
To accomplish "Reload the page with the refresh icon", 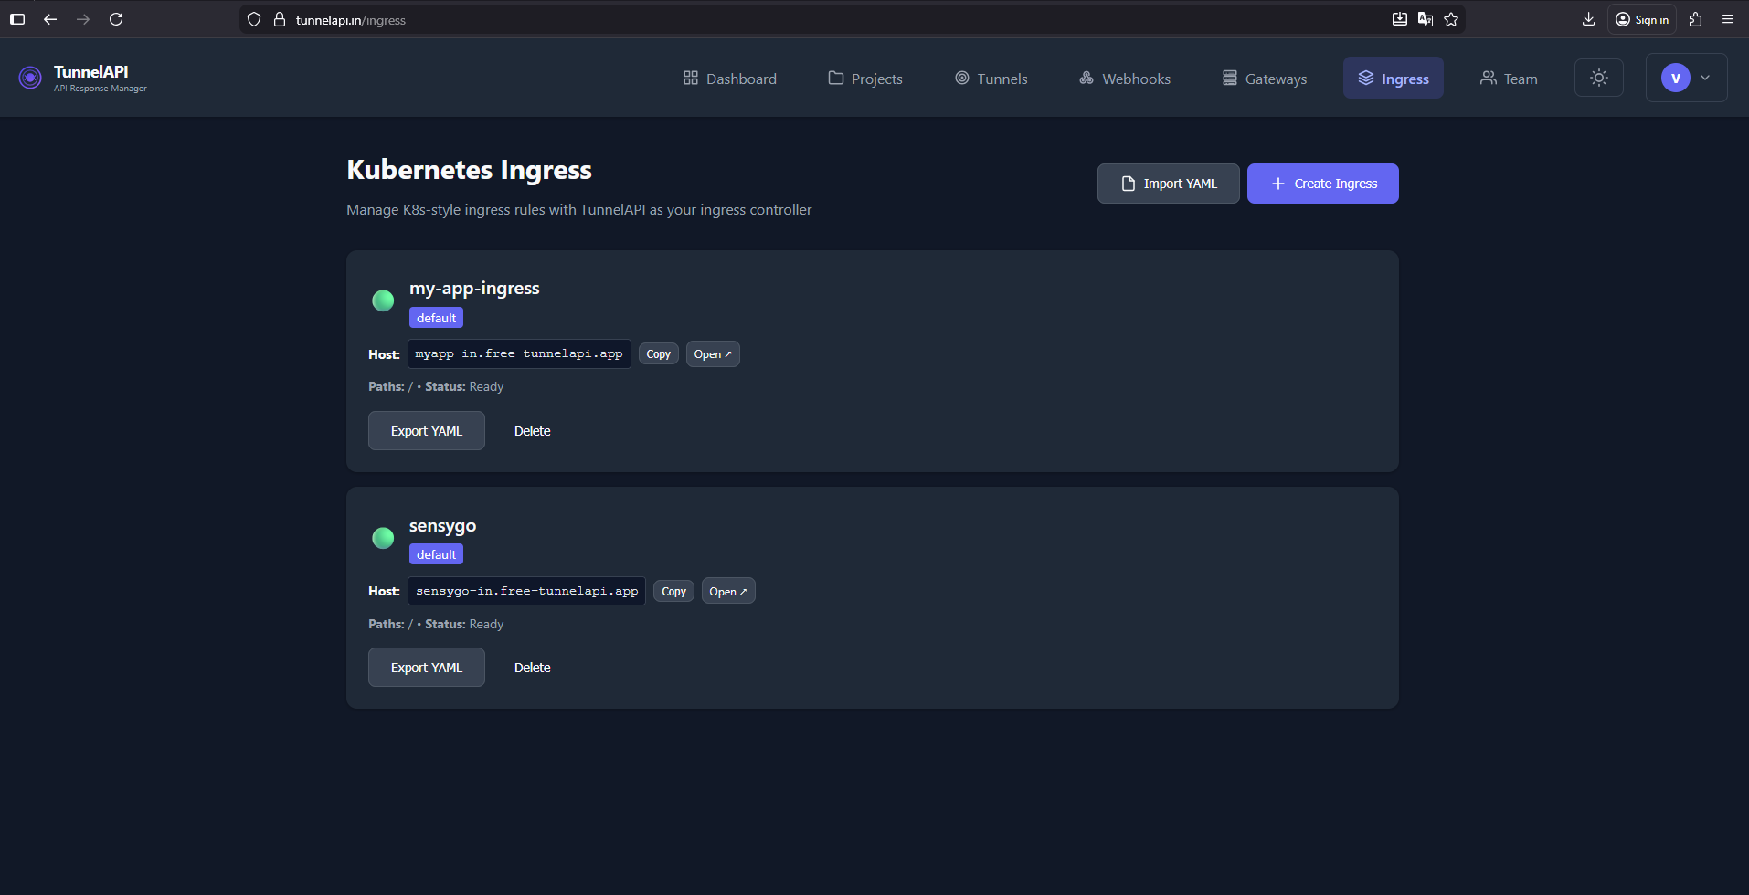I will pos(116,19).
